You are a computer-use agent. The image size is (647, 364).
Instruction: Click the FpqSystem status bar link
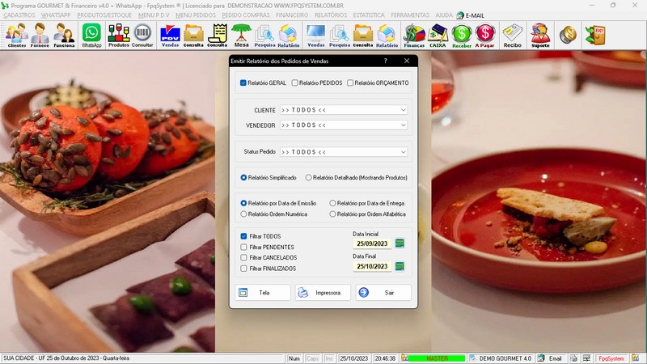click(611, 358)
